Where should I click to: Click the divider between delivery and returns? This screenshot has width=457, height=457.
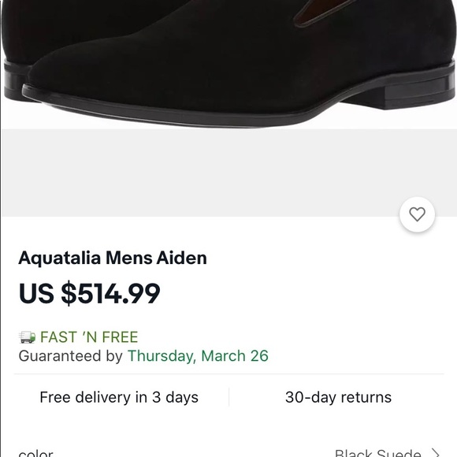(x=229, y=397)
